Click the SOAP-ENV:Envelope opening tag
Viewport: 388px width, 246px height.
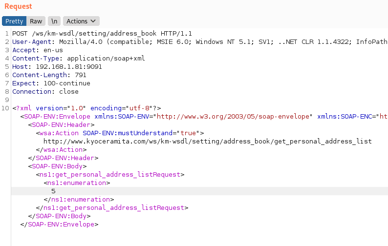[55, 116]
